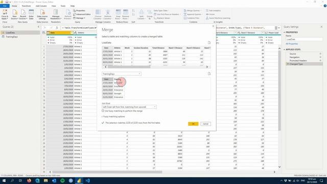Open the Help ribbon tab
The height and width of the screenshot is (184, 327).
73,6
